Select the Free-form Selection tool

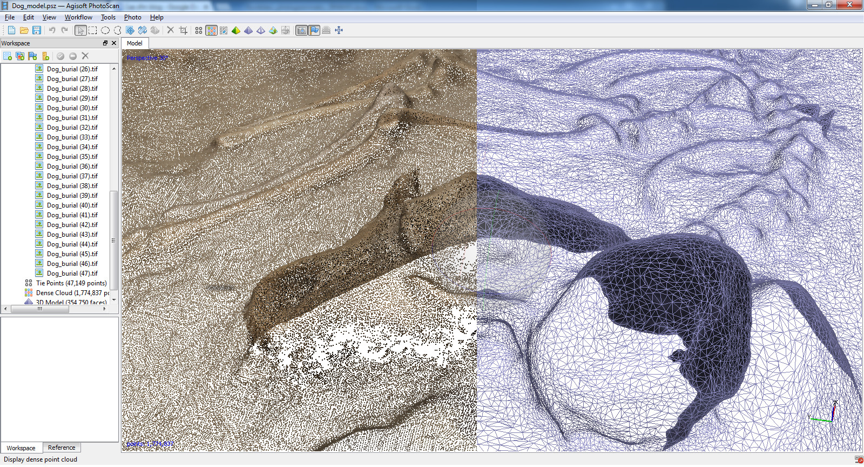[x=118, y=30]
